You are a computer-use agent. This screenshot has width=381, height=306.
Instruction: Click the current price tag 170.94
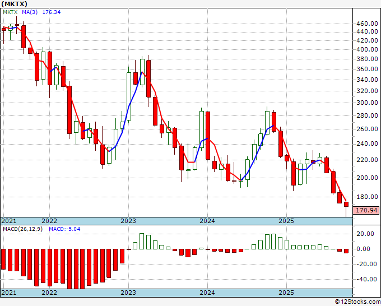click(366, 210)
